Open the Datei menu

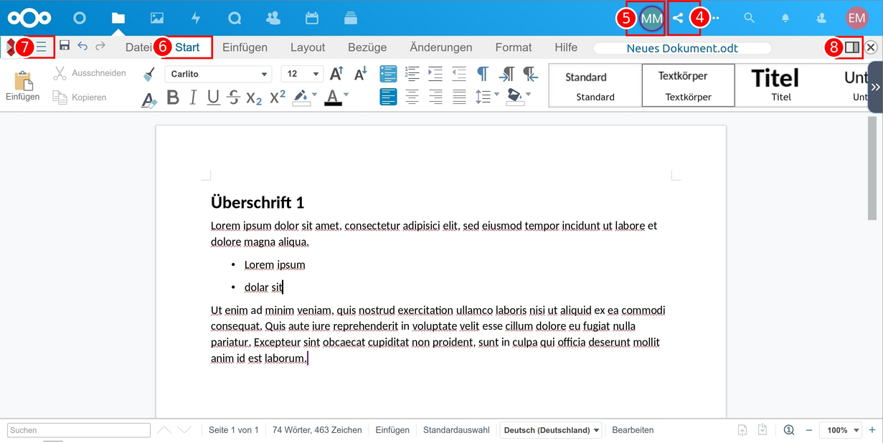[x=138, y=47]
